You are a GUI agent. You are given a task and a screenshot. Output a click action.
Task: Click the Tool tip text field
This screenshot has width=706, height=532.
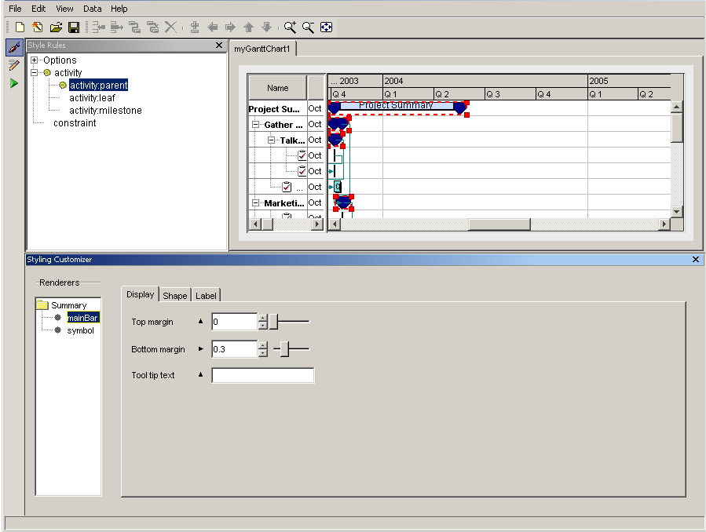click(x=263, y=375)
